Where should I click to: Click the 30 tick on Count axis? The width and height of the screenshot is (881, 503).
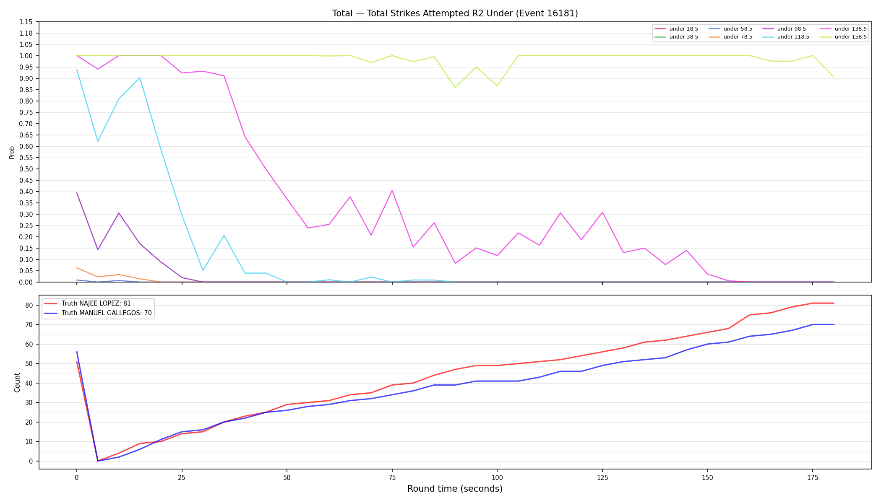pos(29,402)
